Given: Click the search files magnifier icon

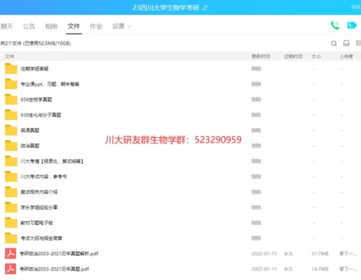Looking at the screenshot, I should pos(334,43).
